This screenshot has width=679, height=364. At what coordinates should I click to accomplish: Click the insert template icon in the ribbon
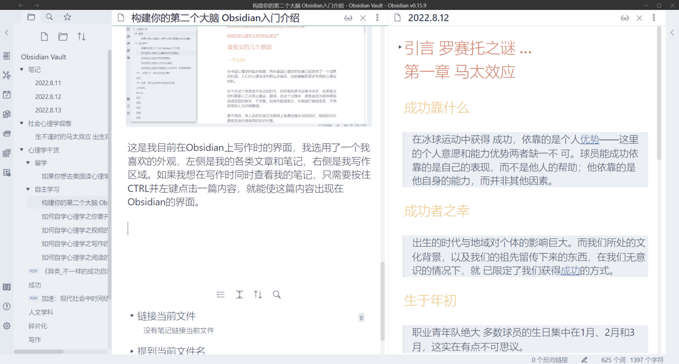(x=7, y=114)
